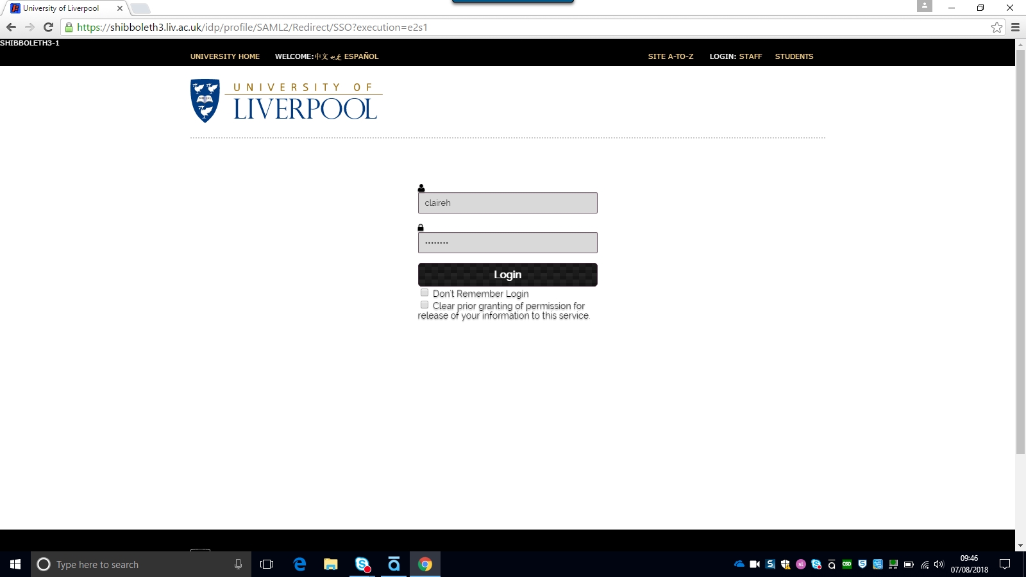Viewport: 1026px width, 577px height.
Task: Click the green CSD tray icon
Action: (x=847, y=564)
